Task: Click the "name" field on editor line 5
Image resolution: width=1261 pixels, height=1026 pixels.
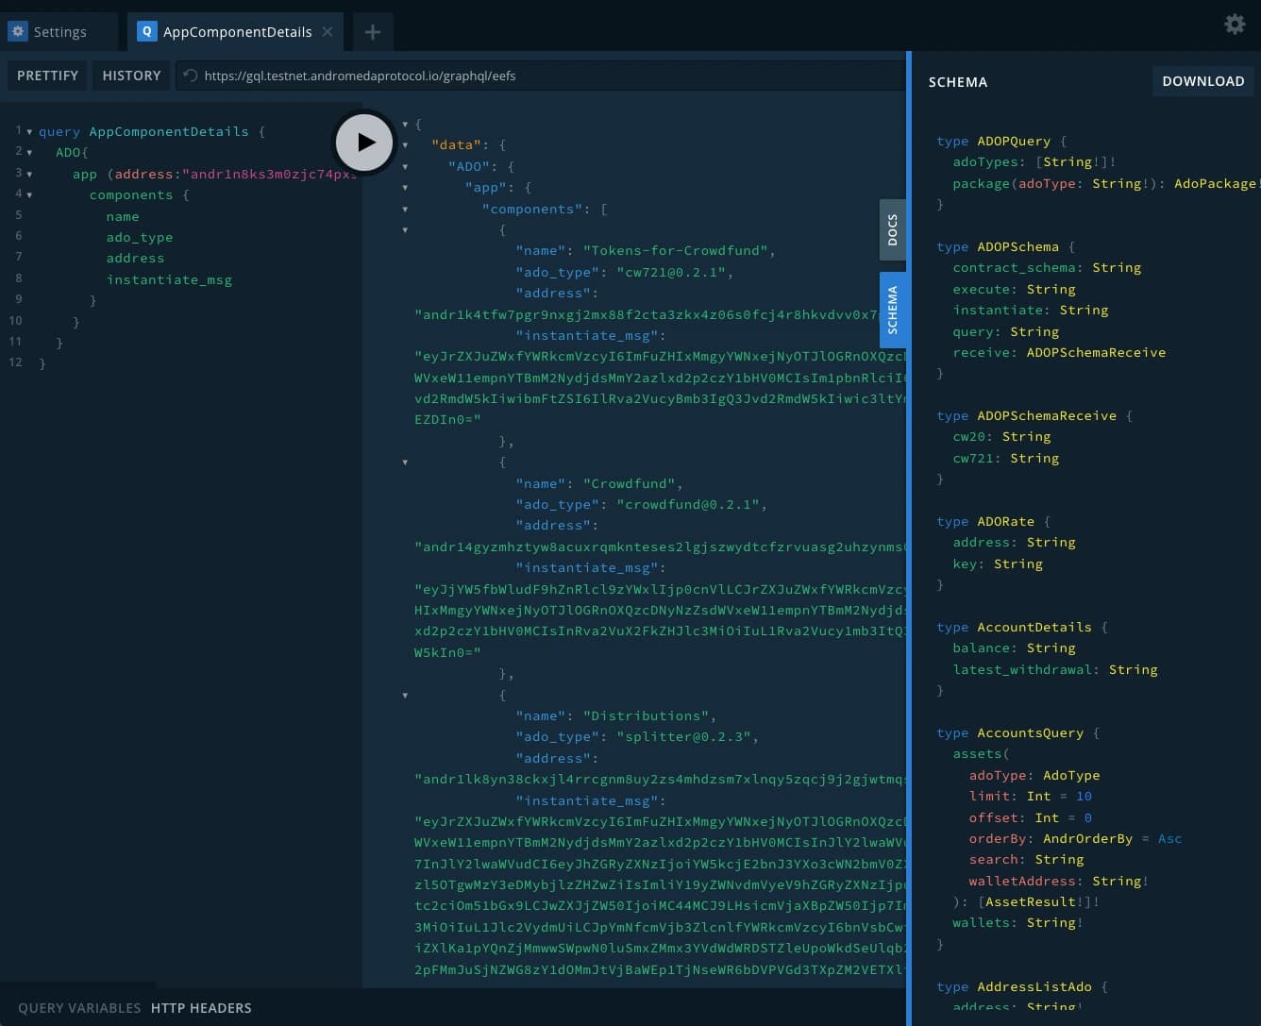Action: click(x=123, y=216)
